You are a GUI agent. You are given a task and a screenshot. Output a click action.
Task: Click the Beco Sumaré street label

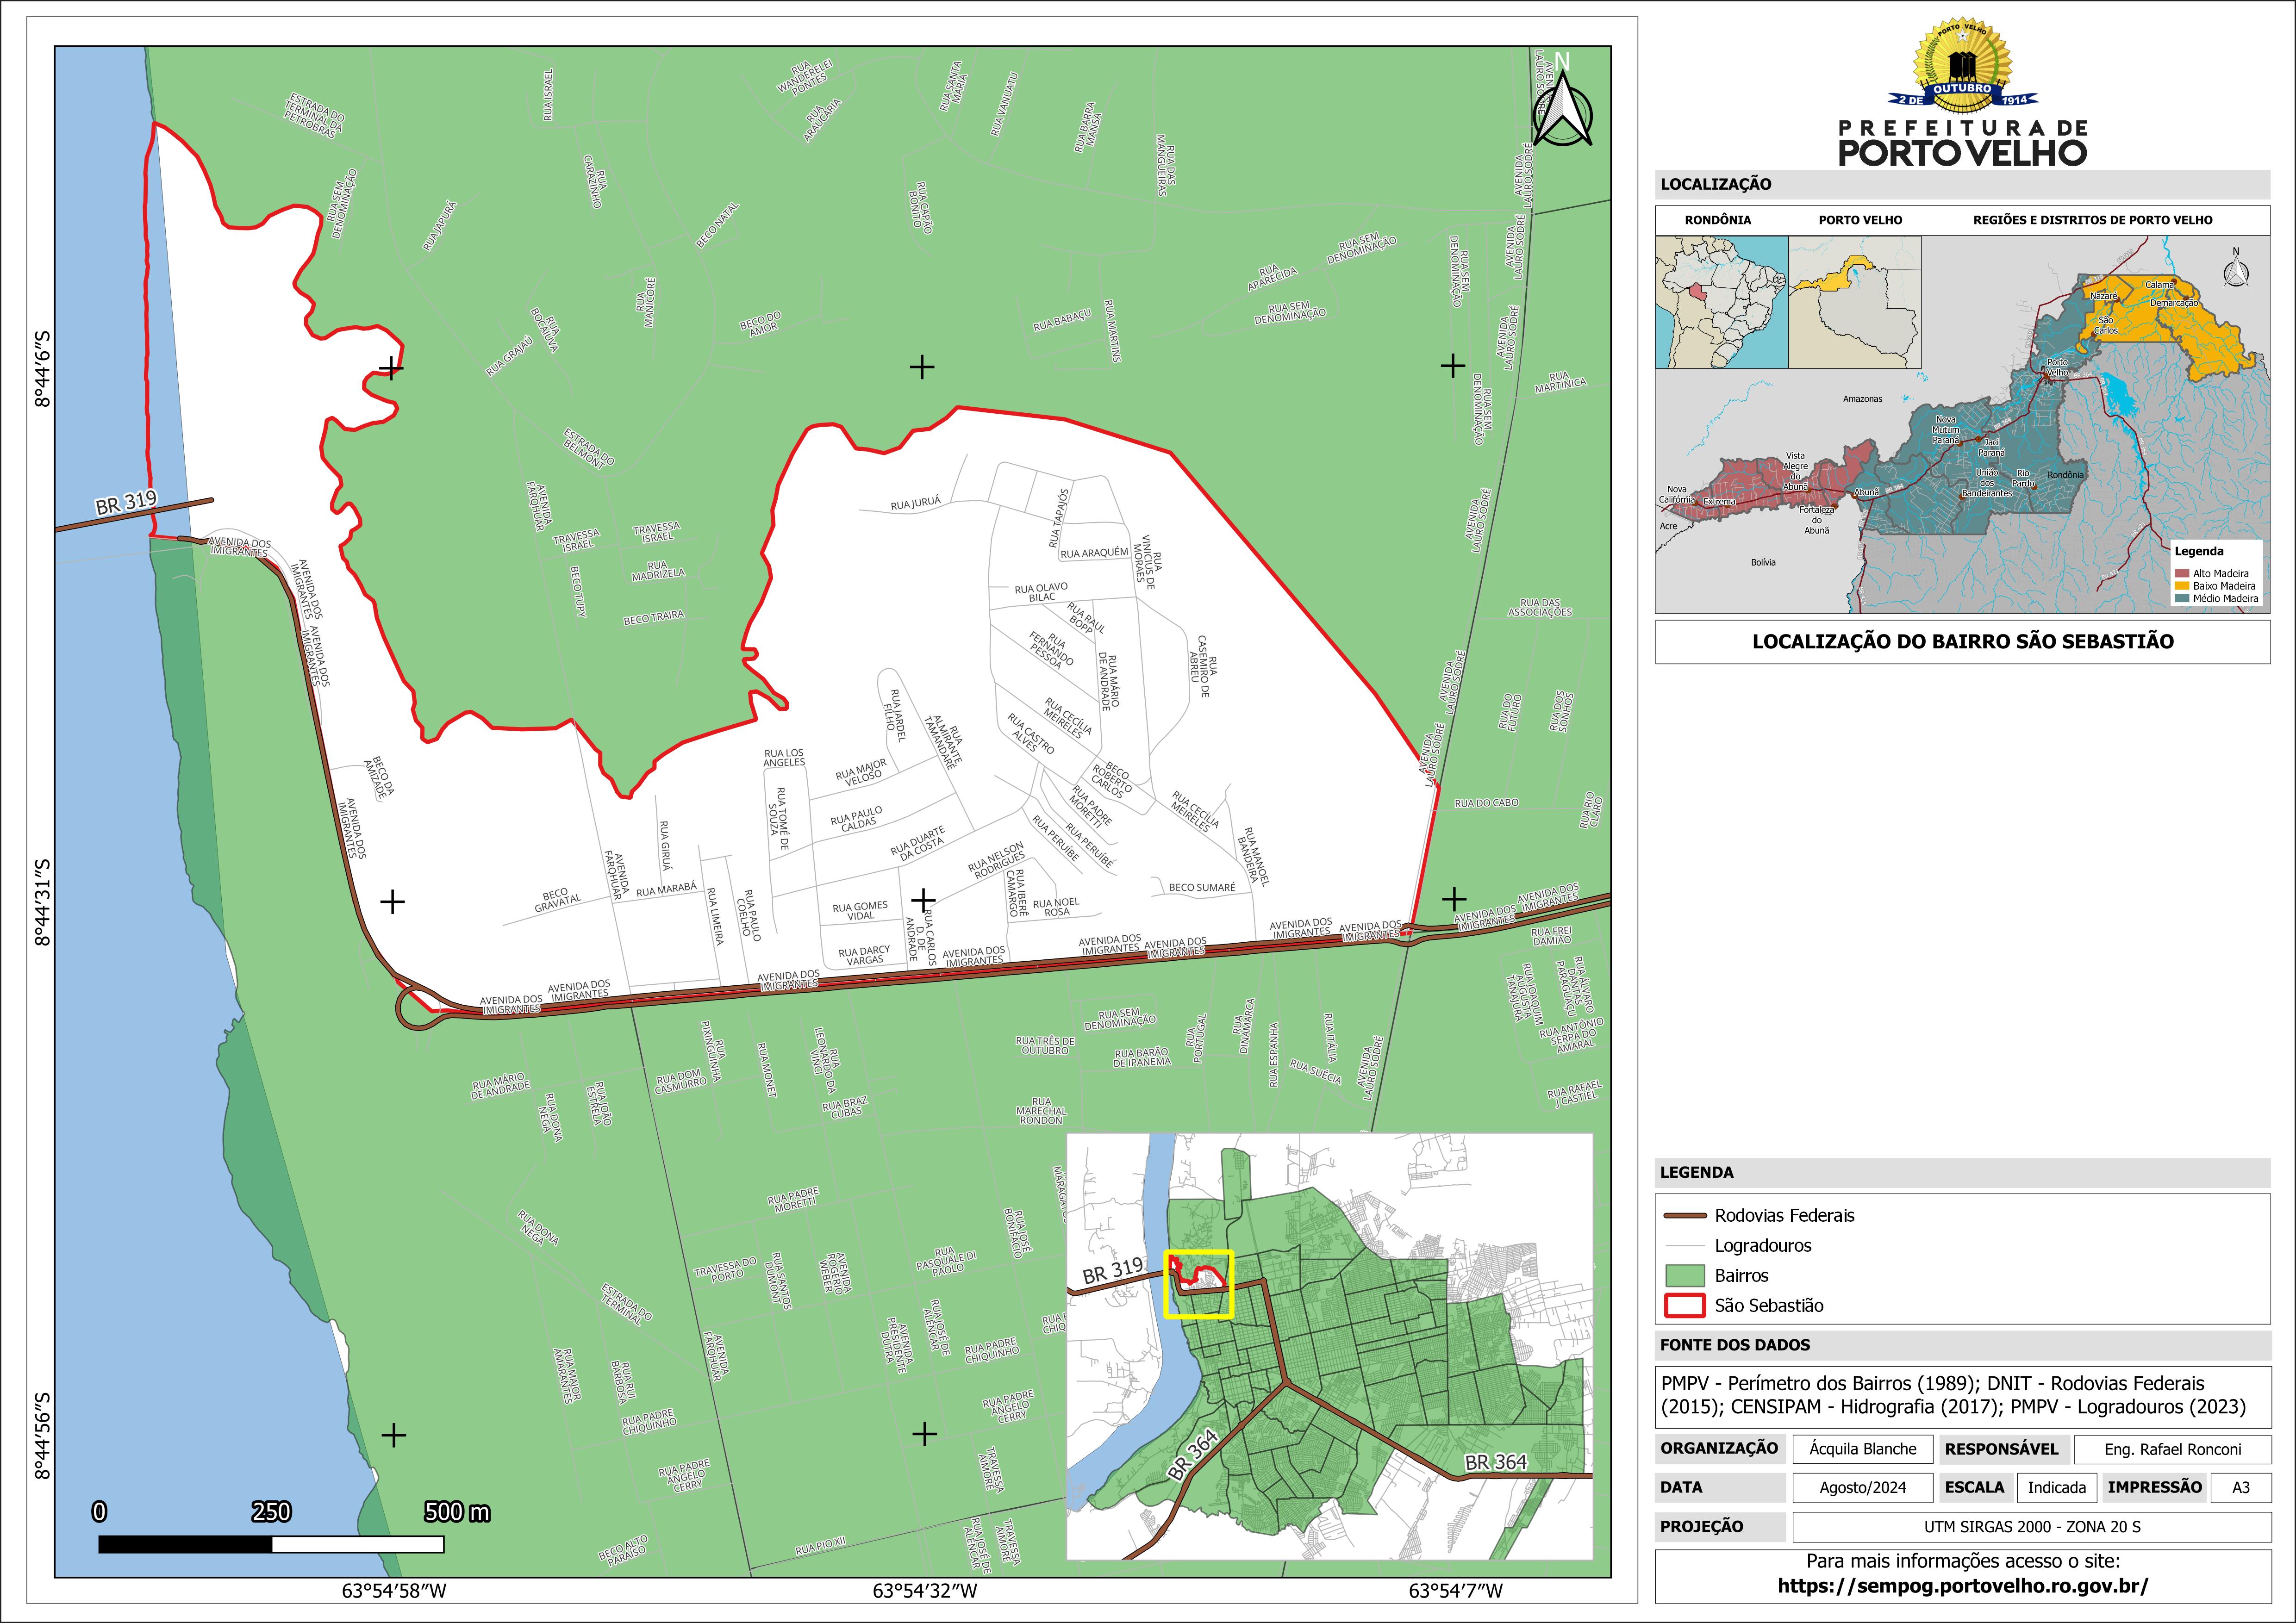point(1202,887)
